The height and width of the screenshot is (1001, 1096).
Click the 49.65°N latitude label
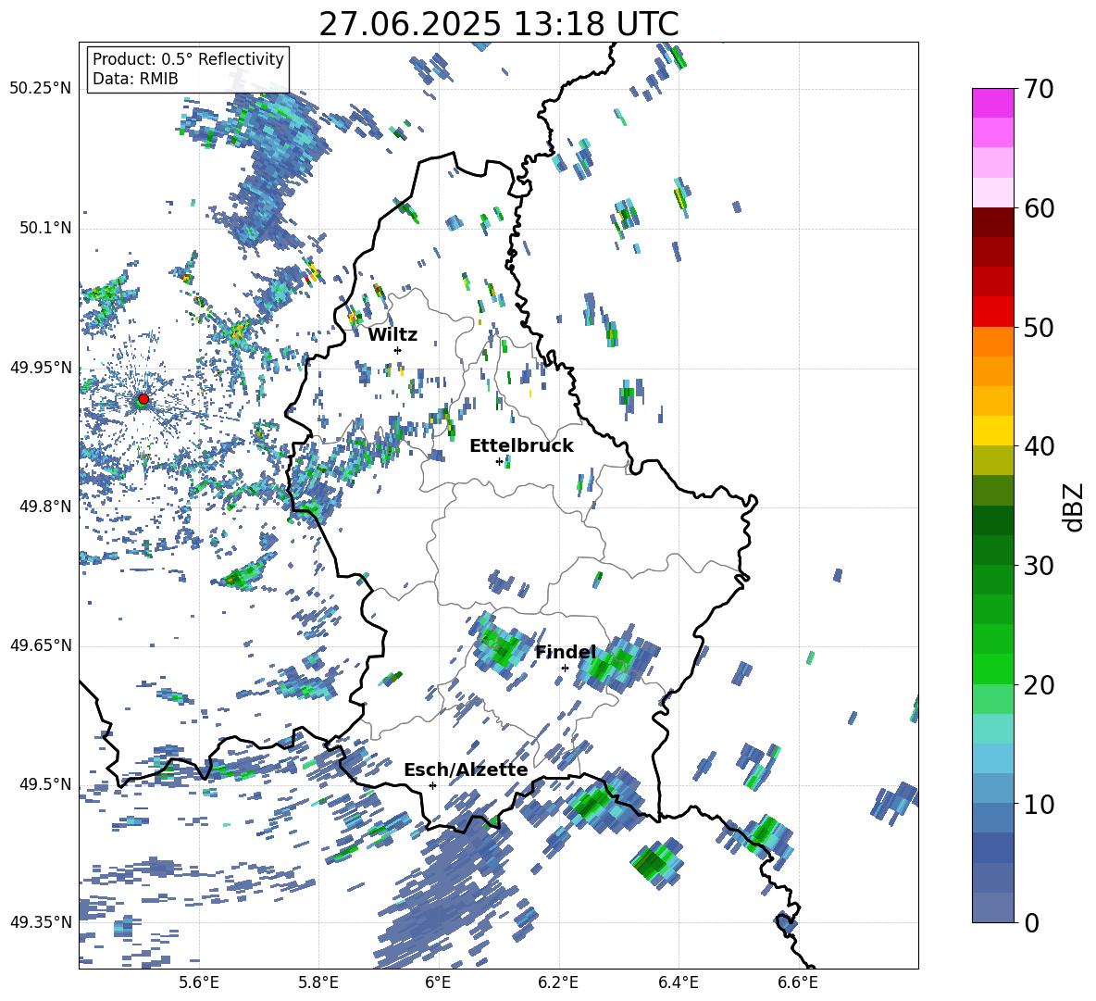pyautogui.click(x=41, y=645)
